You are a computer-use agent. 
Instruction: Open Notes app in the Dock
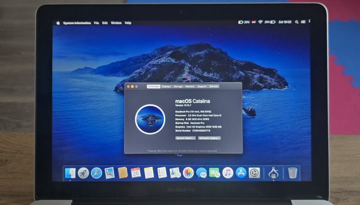(149, 173)
